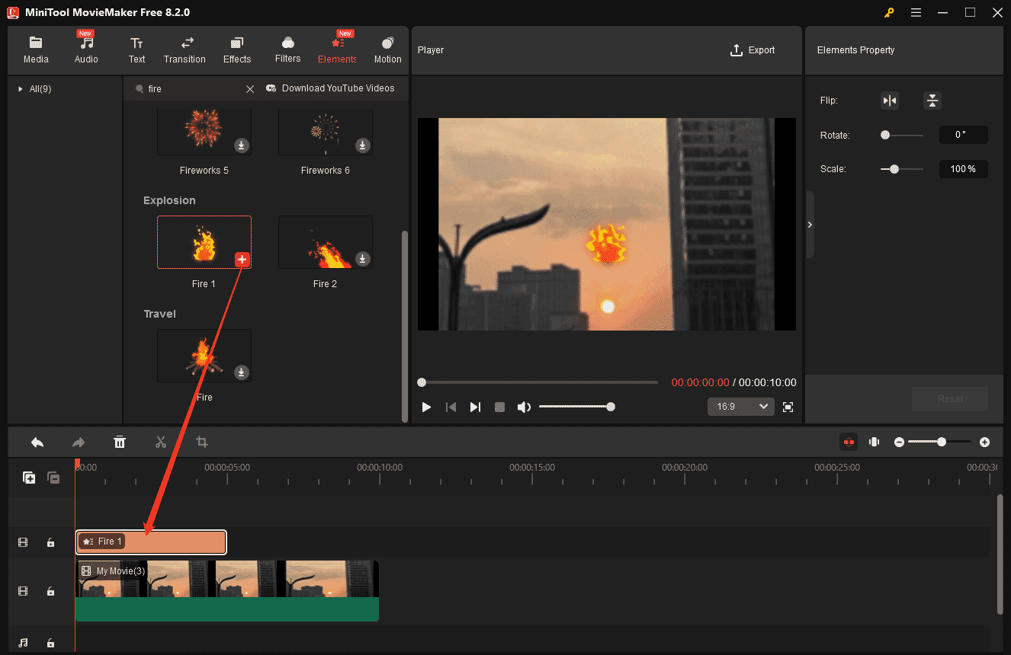Adjust the Scale slider
This screenshot has height=655, width=1011.
coord(901,169)
